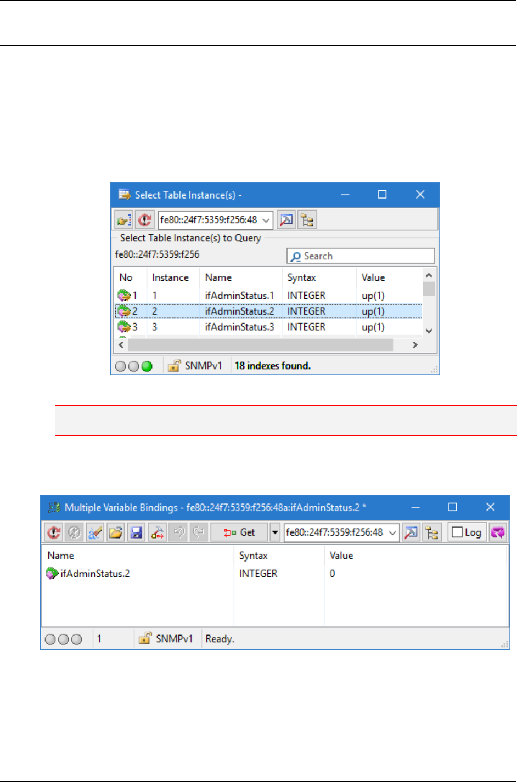Viewport: 517px width, 782px height.
Task: Click the agent properties icon in Select Table Instance(s)
Action: tap(286, 220)
